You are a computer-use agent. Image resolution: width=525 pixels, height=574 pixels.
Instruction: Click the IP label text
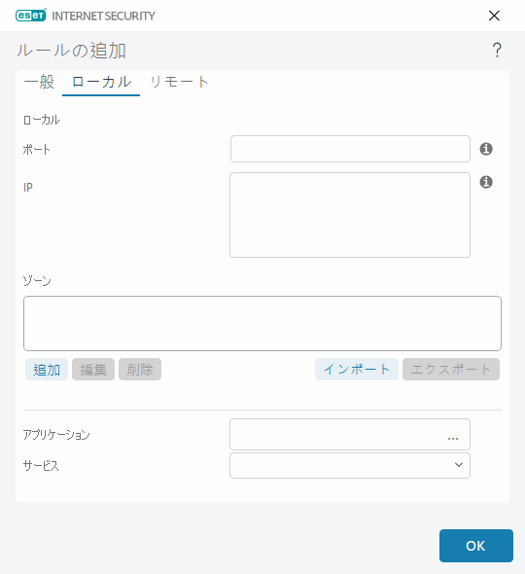click(28, 188)
